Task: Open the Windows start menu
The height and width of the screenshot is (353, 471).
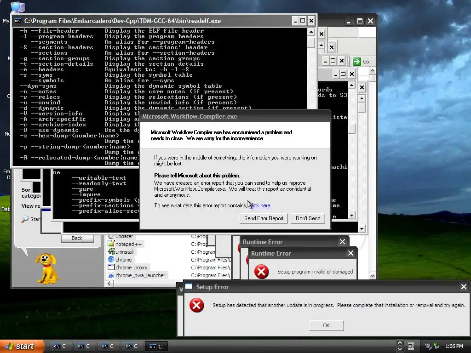Action: pos(22,346)
